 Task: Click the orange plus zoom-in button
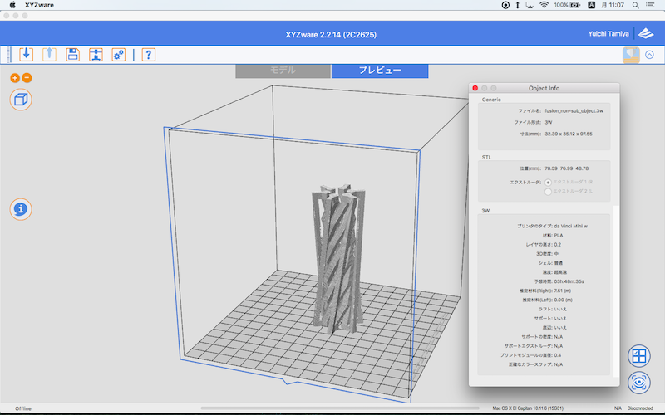[x=15, y=78]
